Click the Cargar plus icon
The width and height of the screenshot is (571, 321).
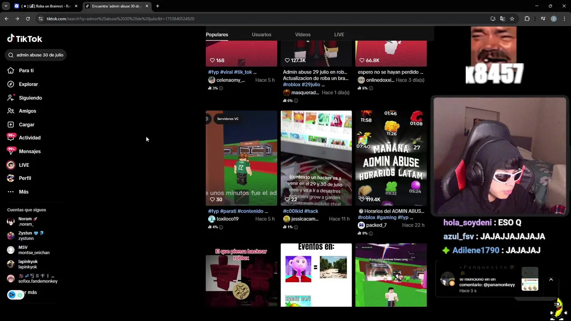point(11,125)
